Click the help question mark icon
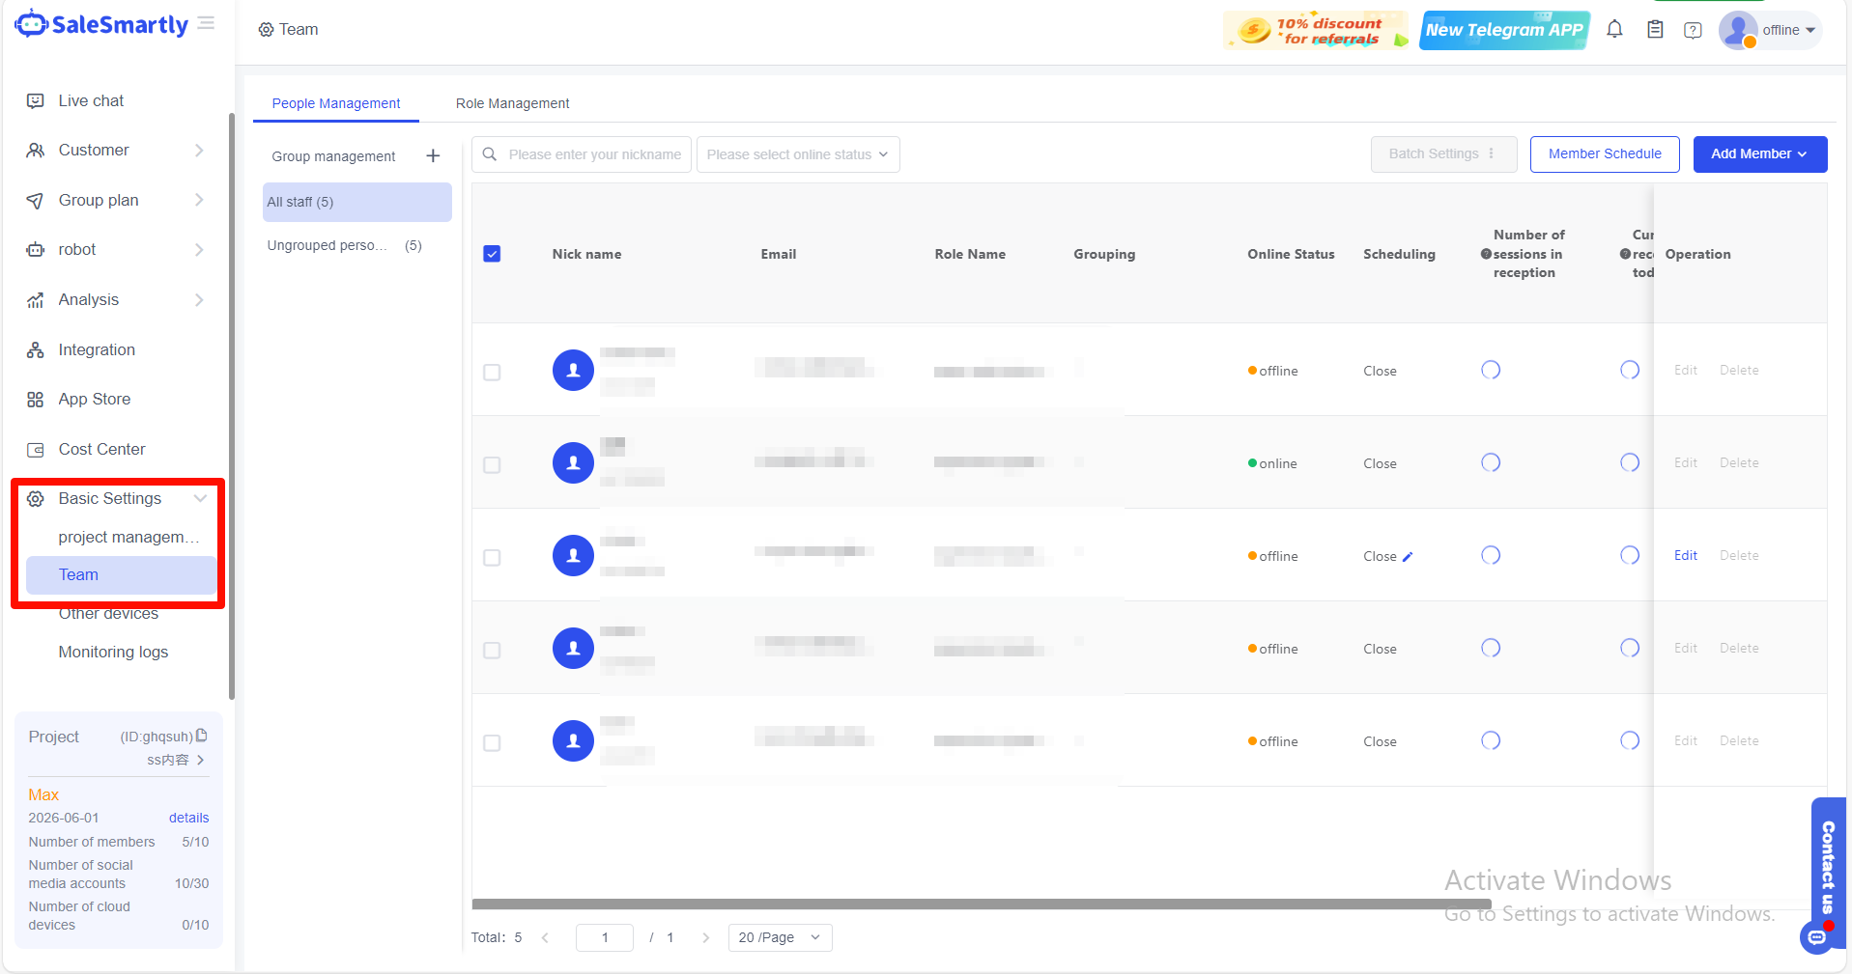 (1693, 30)
